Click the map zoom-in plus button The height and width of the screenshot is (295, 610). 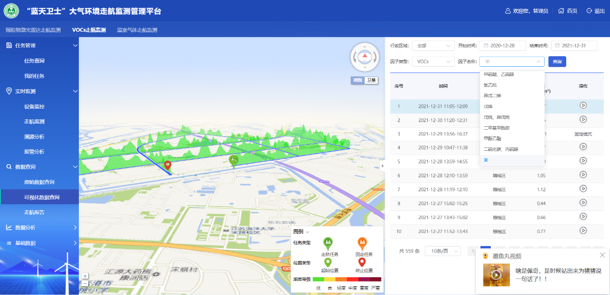point(85,276)
